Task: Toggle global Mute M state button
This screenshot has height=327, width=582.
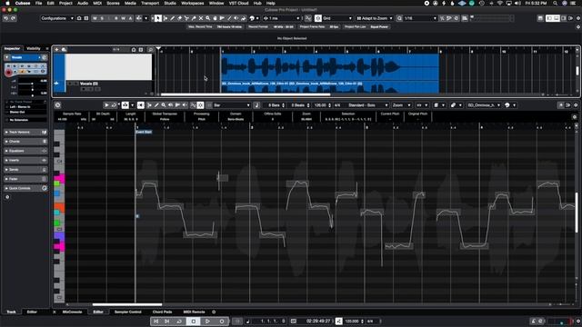Action: coord(95,18)
